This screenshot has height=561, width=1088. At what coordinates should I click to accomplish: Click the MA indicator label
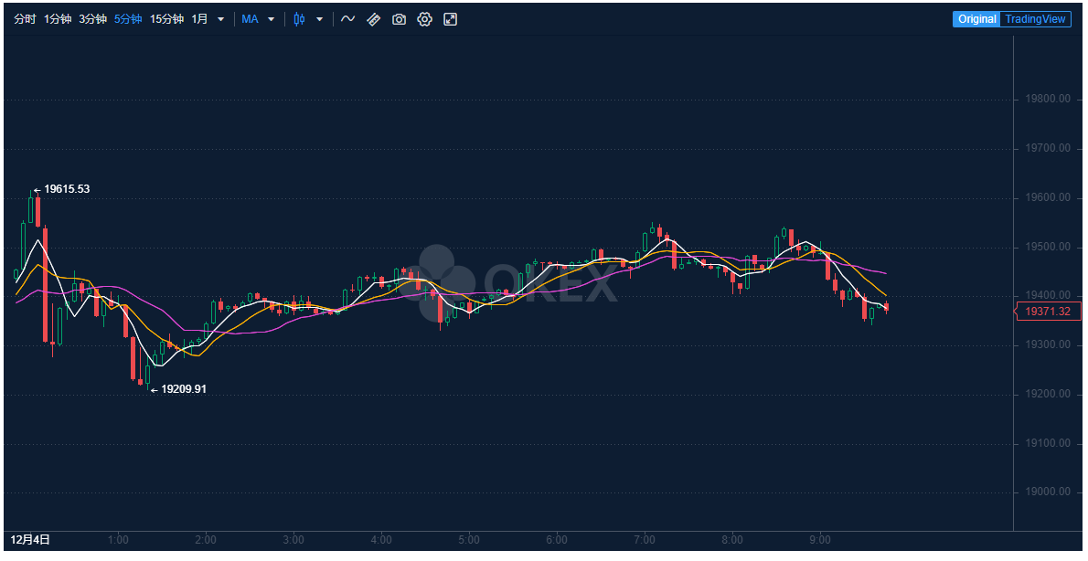250,19
